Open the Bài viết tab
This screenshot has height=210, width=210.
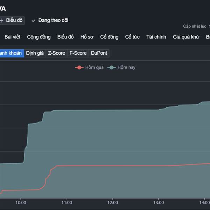[x=12, y=37]
